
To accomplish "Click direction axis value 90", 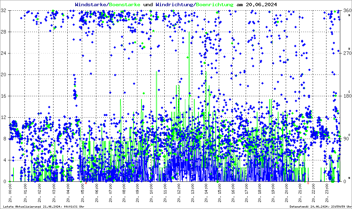I will pyautogui.click(x=346, y=139).
